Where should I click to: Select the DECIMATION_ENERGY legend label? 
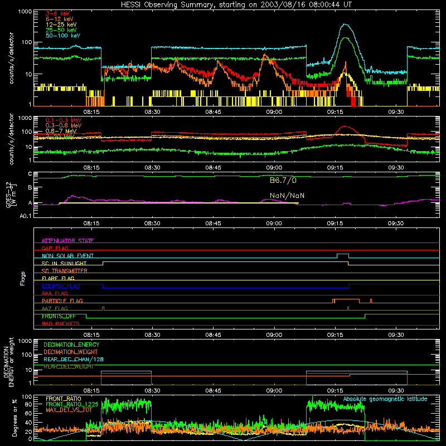tap(71, 345)
